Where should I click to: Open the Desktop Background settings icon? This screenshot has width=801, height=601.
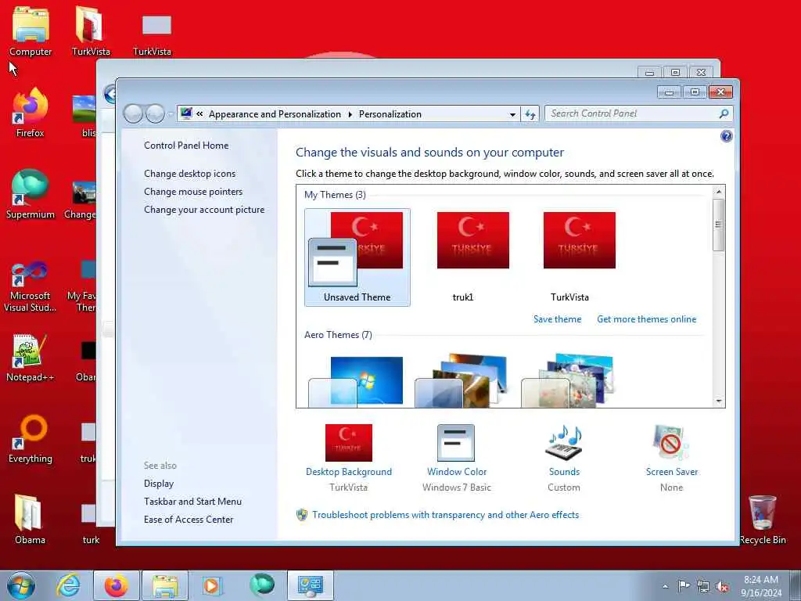click(348, 443)
